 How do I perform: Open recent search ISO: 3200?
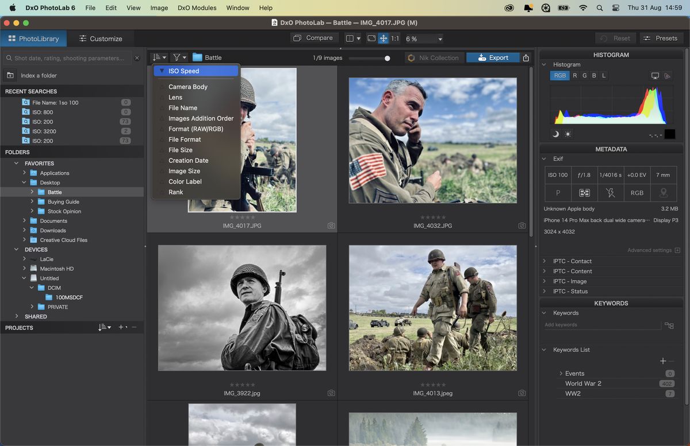[x=44, y=131]
